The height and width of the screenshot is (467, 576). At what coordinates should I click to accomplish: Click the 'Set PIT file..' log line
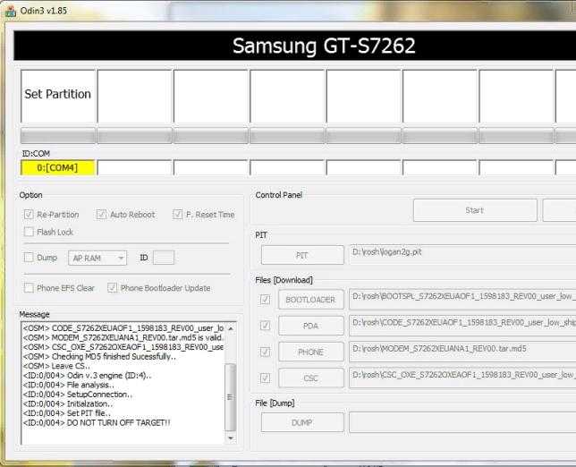pyautogui.click(x=67, y=413)
